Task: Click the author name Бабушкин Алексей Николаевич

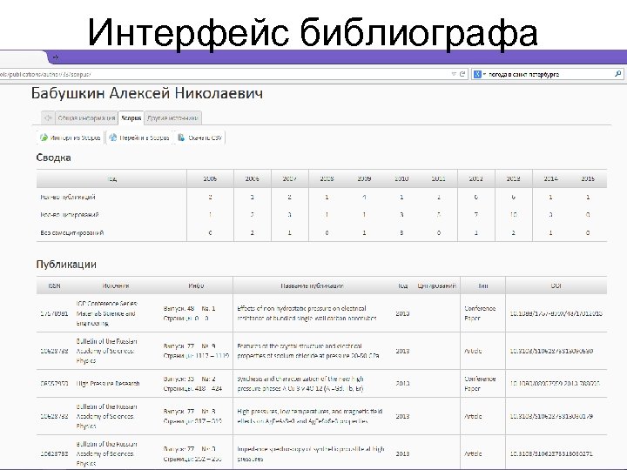Action: click(147, 93)
